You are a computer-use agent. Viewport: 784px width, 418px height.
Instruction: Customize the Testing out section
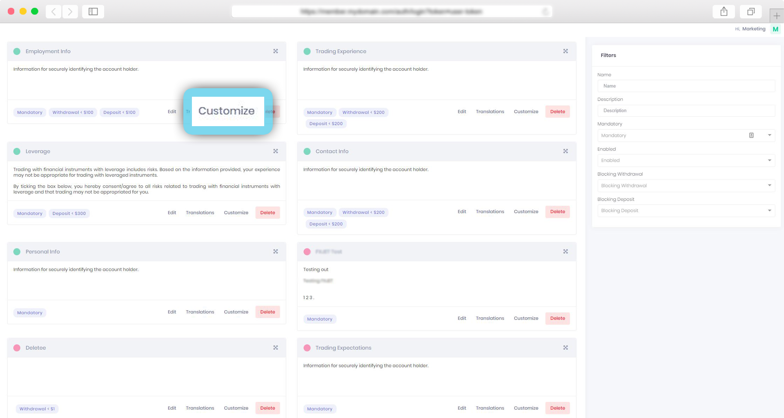tap(526, 318)
